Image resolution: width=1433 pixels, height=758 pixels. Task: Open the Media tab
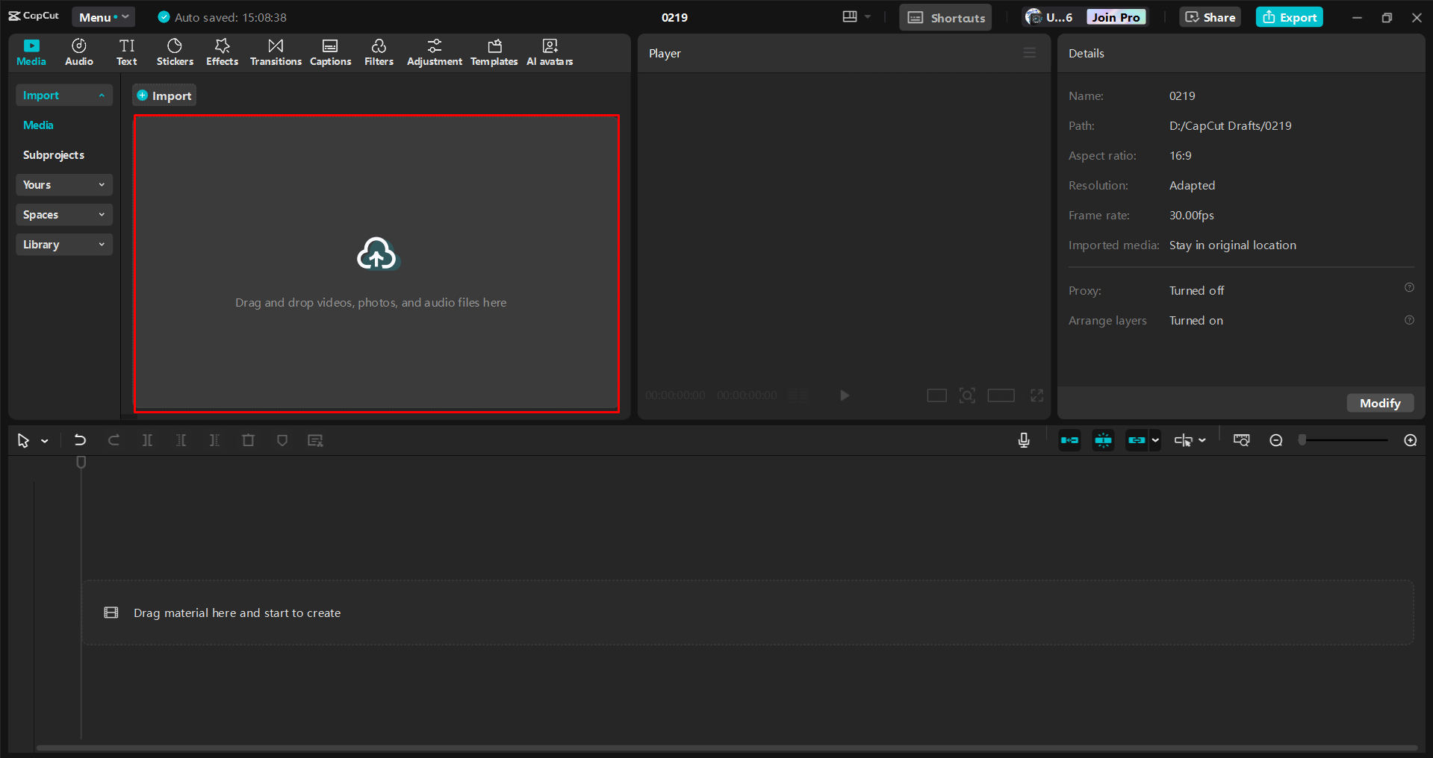click(x=31, y=52)
